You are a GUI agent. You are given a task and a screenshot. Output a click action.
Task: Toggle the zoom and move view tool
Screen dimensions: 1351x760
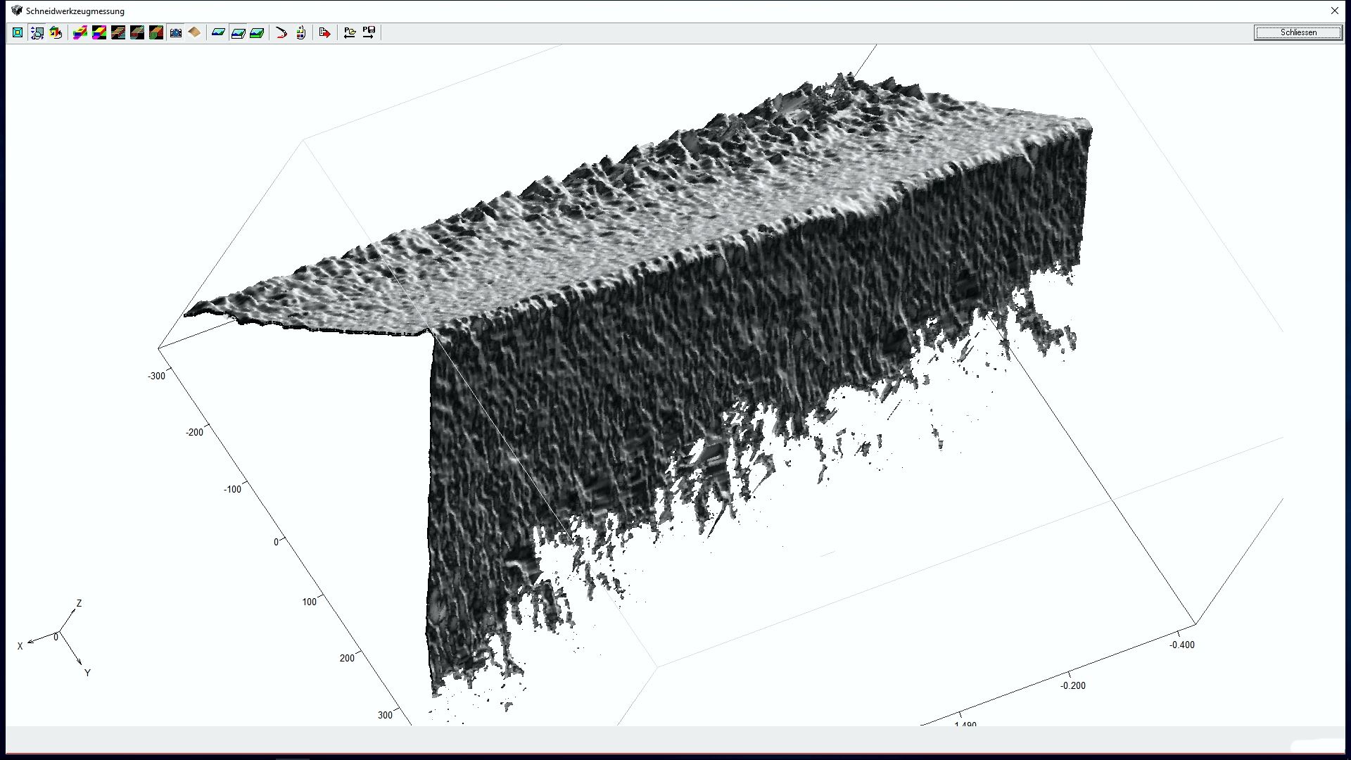point(37,32)
